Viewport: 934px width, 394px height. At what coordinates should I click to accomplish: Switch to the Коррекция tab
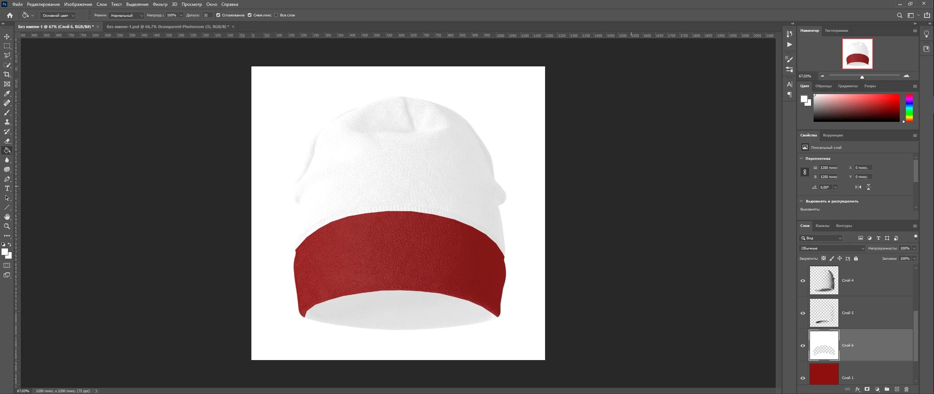coord(833,135)
